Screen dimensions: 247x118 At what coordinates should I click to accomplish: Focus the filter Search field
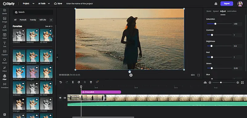[33, 12]
